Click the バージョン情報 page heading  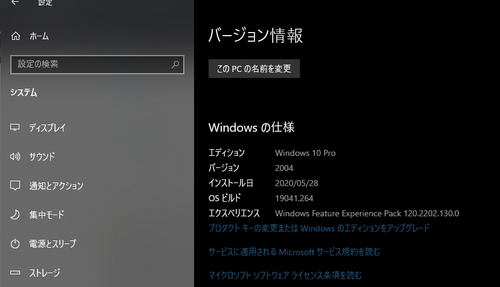255,35
